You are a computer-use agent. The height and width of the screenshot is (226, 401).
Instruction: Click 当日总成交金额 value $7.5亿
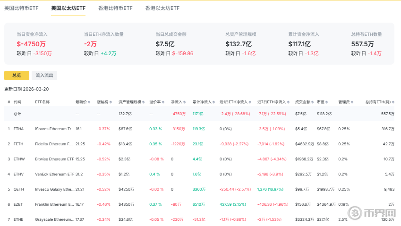coord(165,44)
